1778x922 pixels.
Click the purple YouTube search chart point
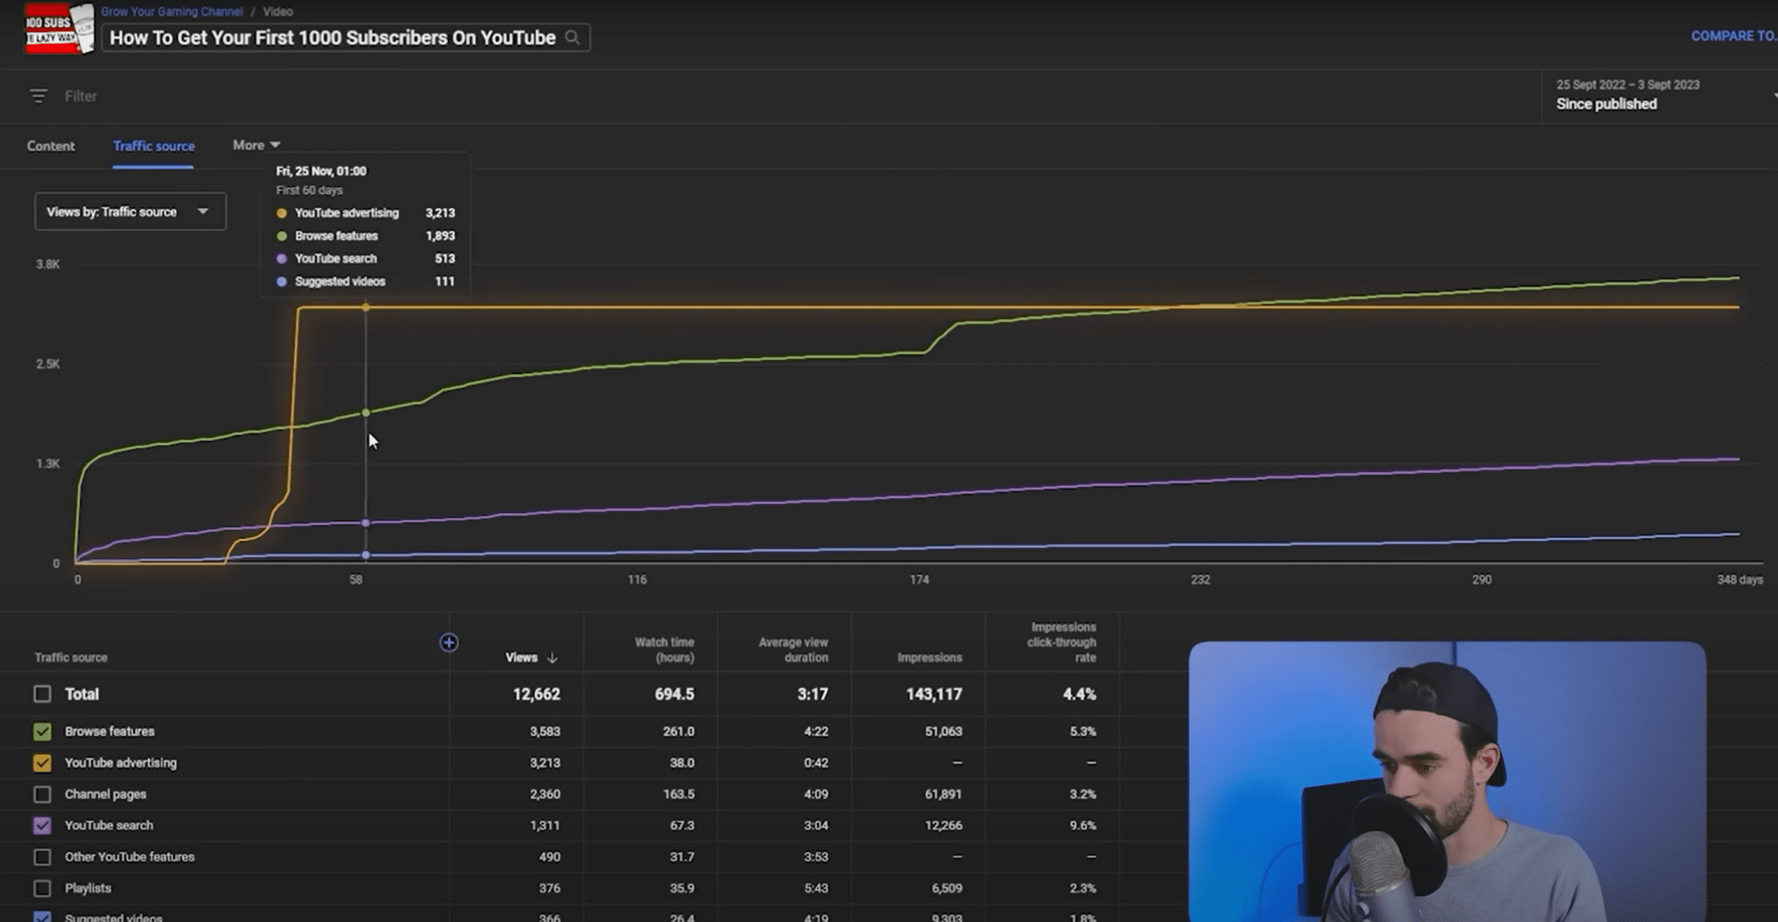click(366, 523)
